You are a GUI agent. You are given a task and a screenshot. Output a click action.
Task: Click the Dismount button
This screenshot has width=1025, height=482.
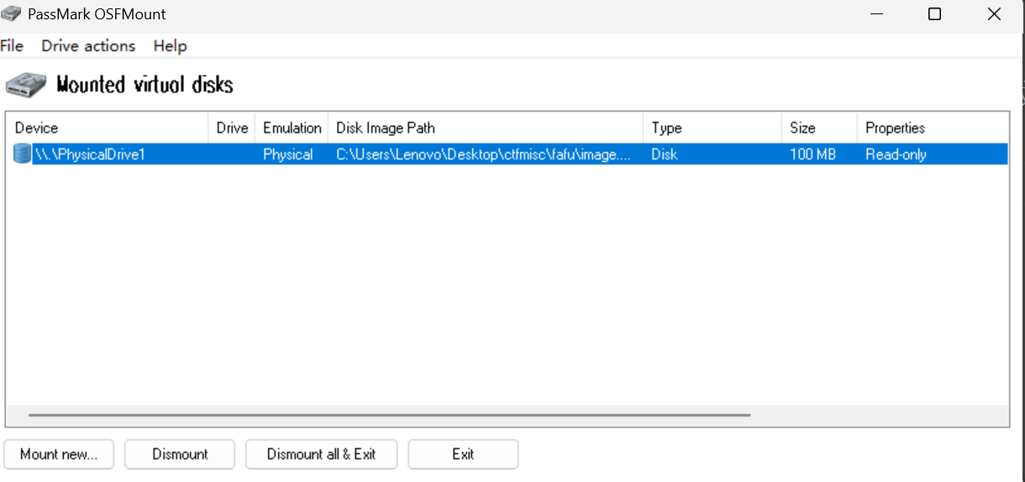point(180,454)
